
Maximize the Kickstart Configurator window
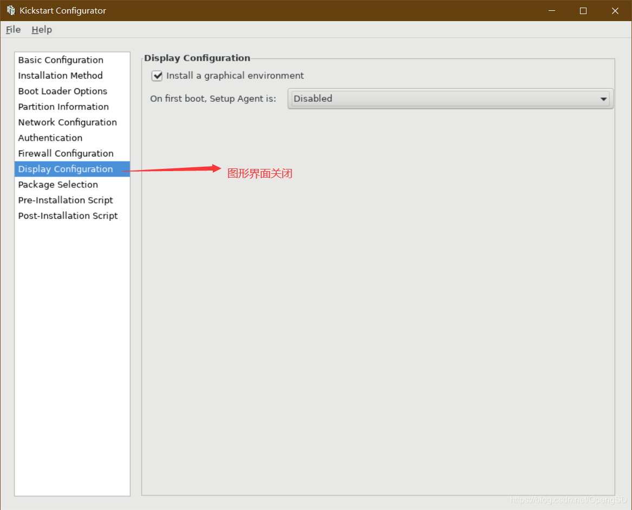tap(583, 10)
